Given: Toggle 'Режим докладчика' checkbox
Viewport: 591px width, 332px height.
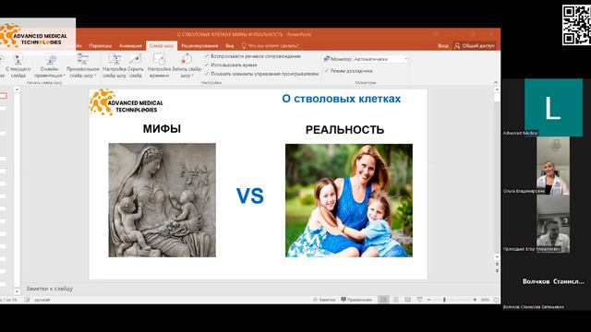Looking at the screenshot, I should click(327, 71).
